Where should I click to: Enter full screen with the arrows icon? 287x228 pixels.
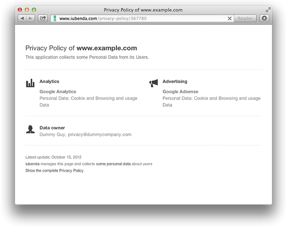point(268,10)
